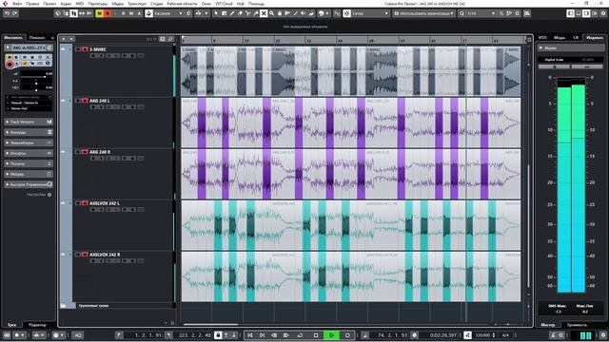This screenshot has width=609, height=342.
Task: Click the green Play button
Action: click(331, 335)
